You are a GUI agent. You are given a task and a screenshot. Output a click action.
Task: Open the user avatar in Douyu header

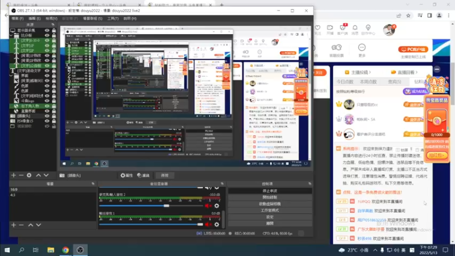[388, 30]
